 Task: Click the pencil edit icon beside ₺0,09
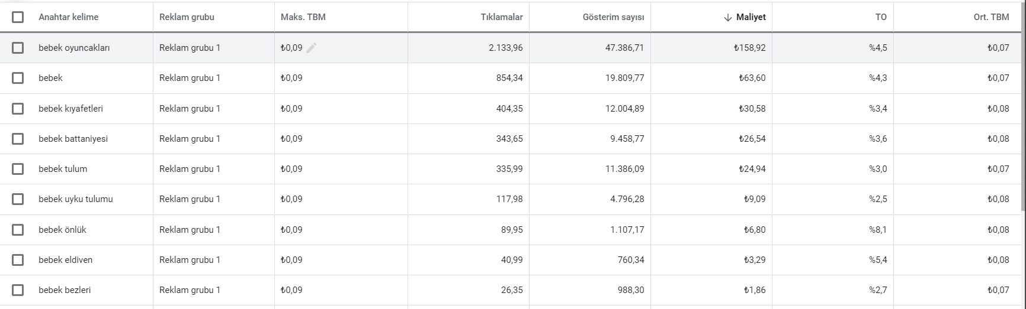coord(312,48)
